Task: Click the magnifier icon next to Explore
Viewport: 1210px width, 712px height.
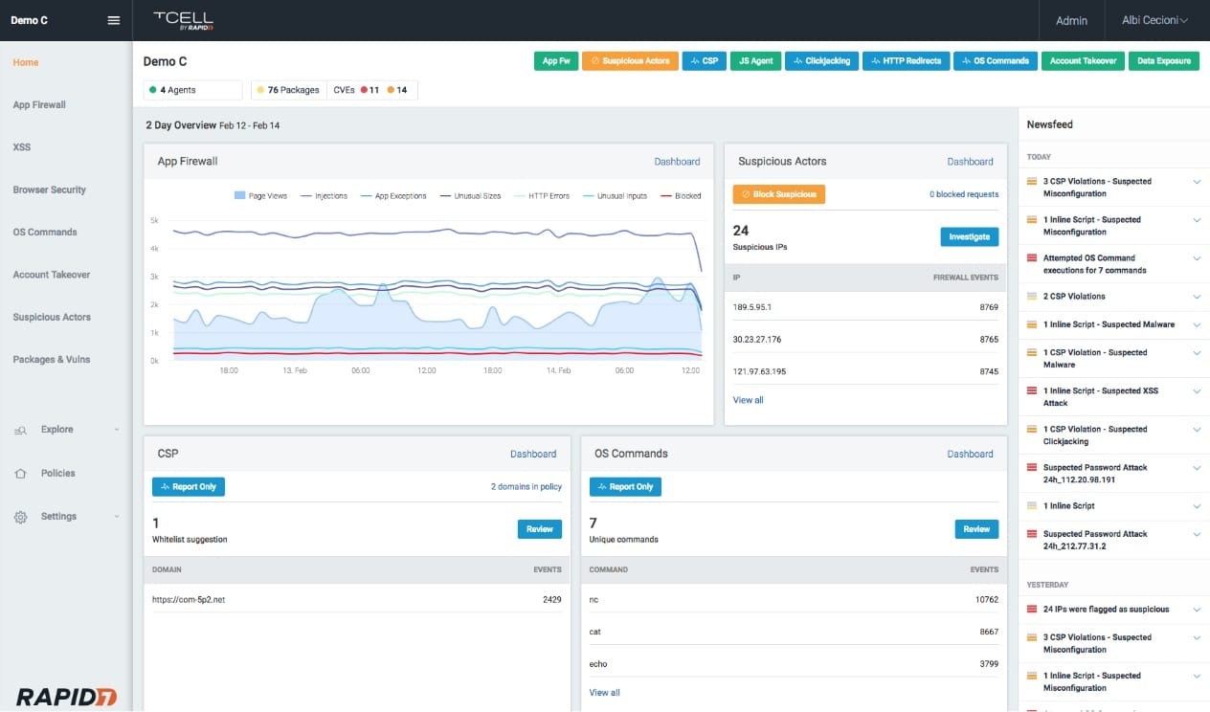Action: pyautogui.click(x=19, y=430)
